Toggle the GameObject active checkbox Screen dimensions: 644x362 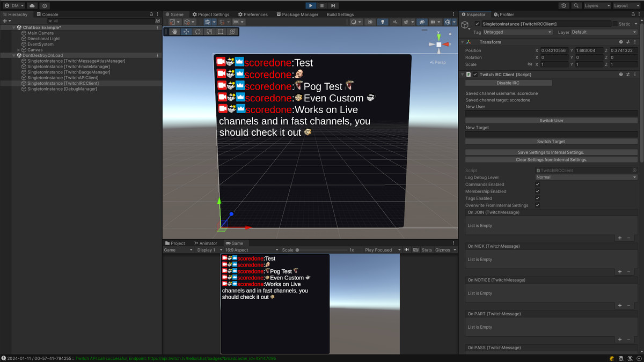[477, 24]
